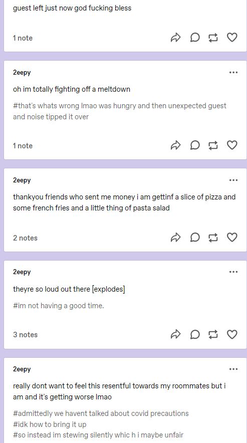Image resolution: width=247 pixels, height=443 pixels.
Task: Reply to the pizza and french fries post
Action: (x=195, y=238)
